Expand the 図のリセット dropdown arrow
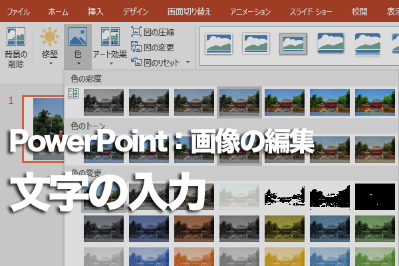 point(188,62)
